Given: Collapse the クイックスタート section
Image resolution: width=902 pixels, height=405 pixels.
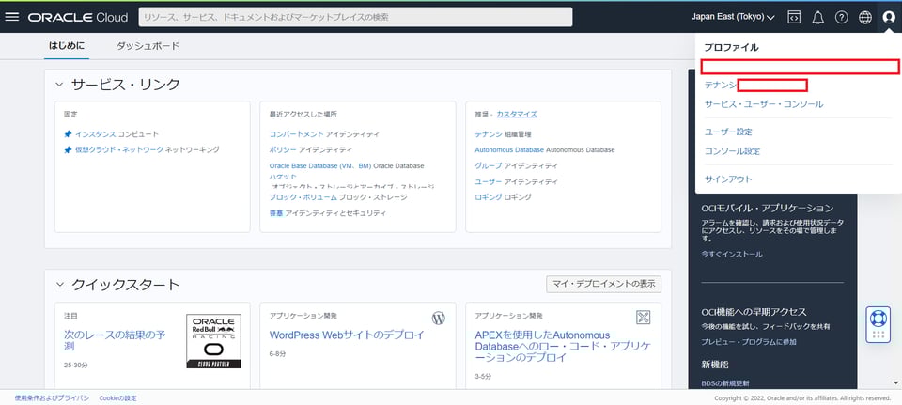Looking at the screenshot, I should [x=60, y=284].
